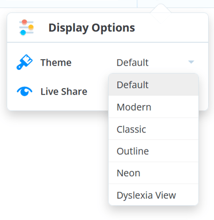This screenshot has height=220, width=214.
Task: Collapse the Theme dropdown via its caret arrow
Action: coord(191,62)
